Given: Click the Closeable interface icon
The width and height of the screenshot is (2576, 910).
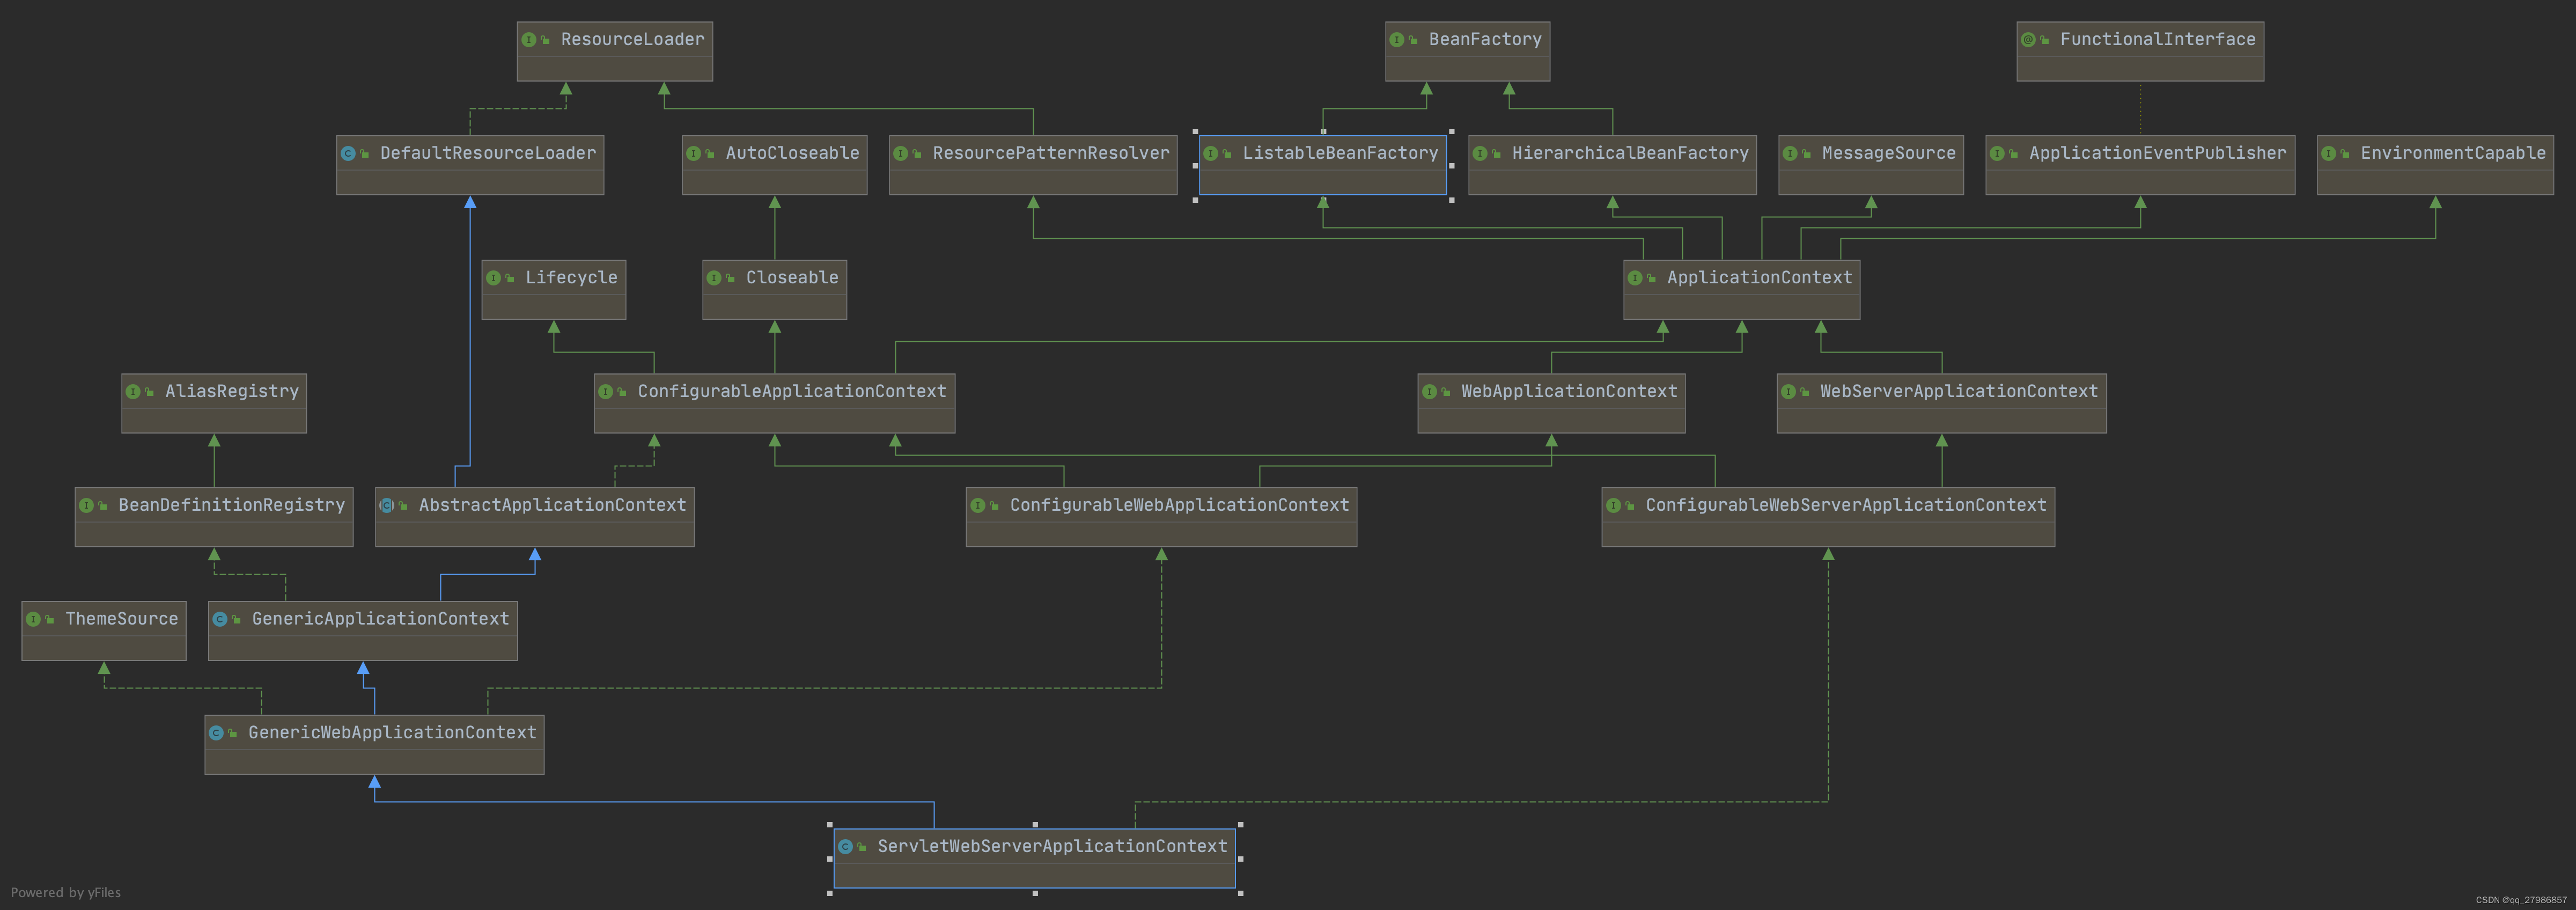Looking at the screenshot, I should (x=714, y=278).
